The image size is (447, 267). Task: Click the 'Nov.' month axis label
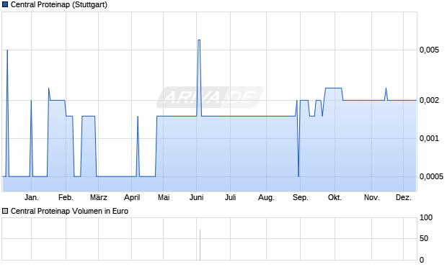372,197
